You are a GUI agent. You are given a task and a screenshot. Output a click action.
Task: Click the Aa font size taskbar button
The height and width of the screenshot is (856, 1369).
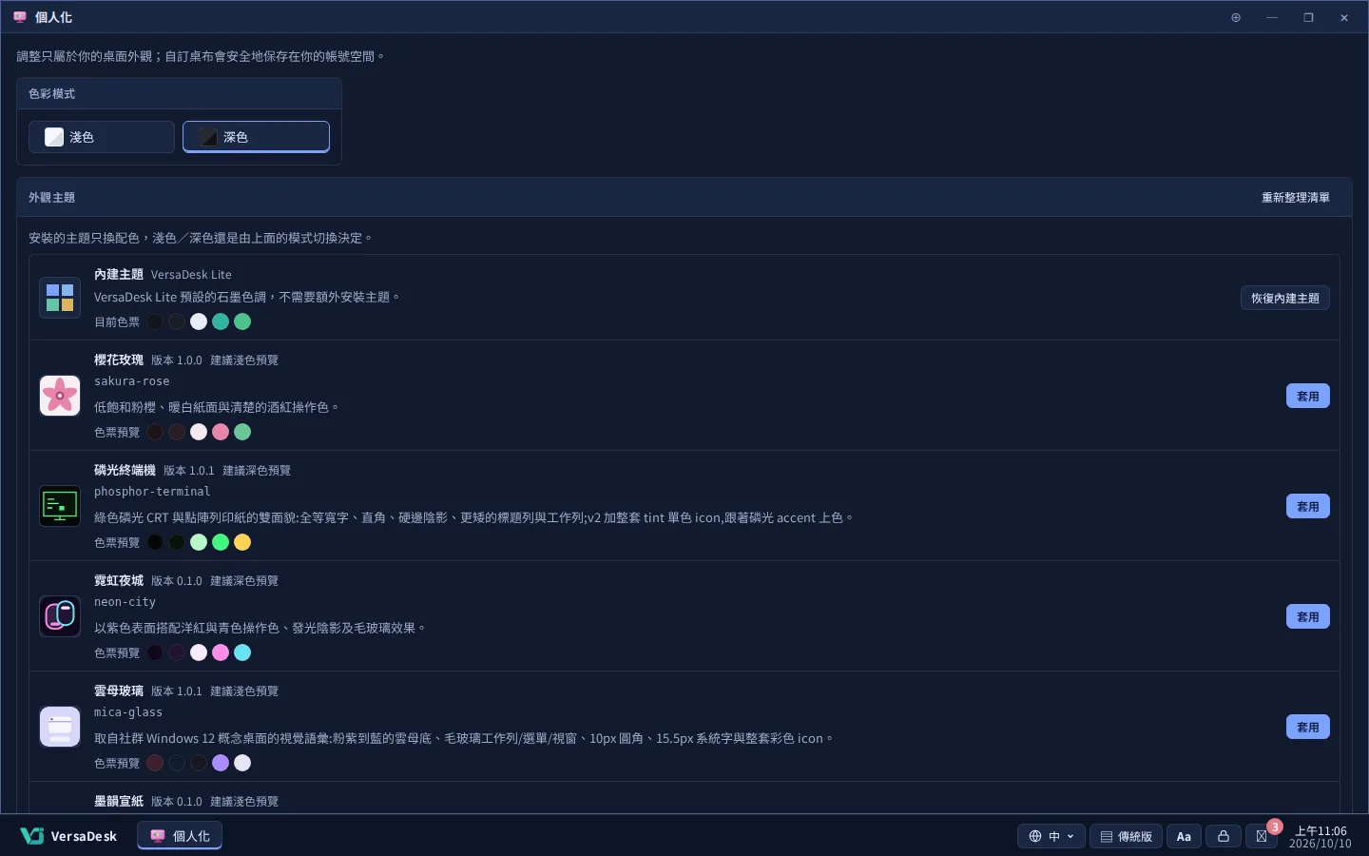tap(1184, 836)
